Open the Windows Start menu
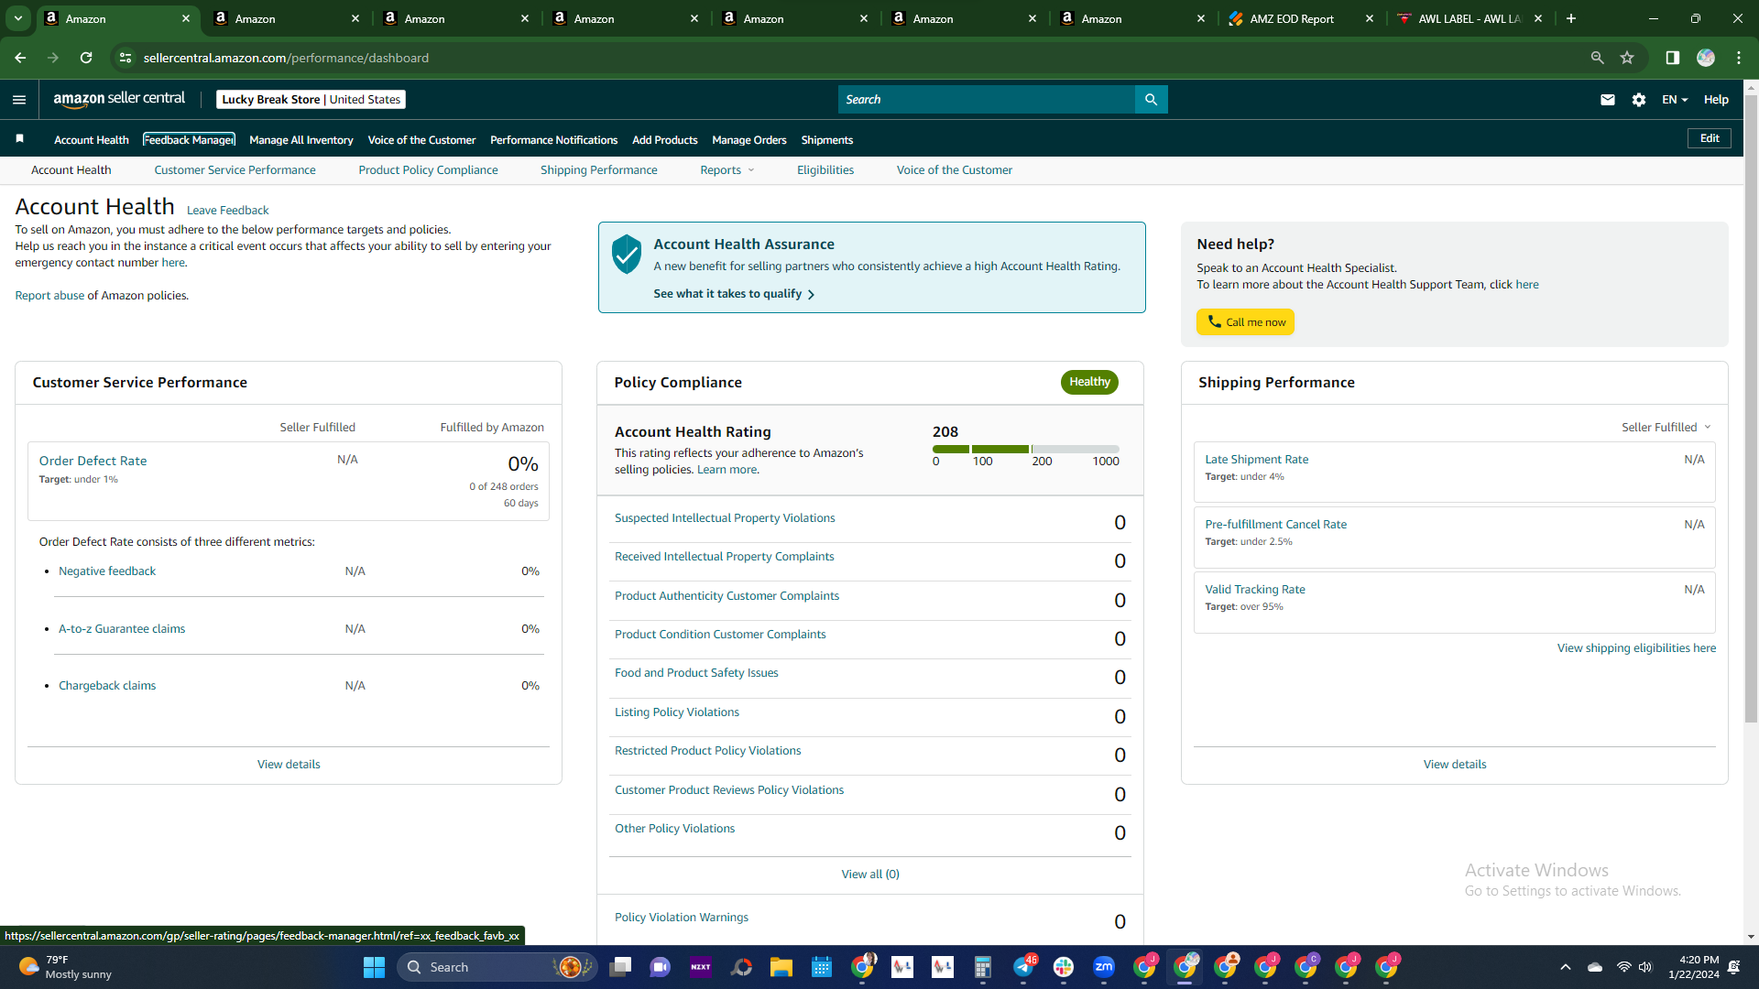Viewport: 1759px width, 989px height. pyautogui.click(x=374, y=967)
